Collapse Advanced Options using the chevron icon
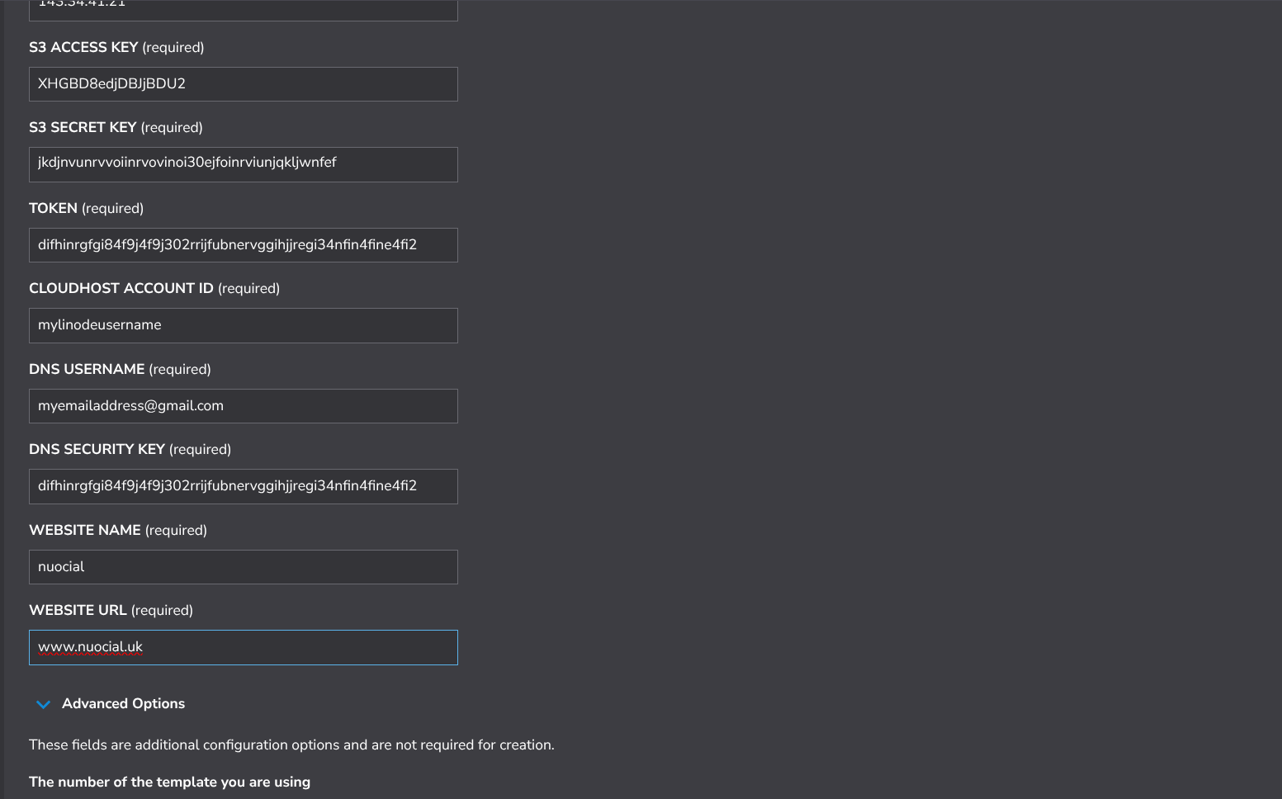This screenshot has width=1282, height=799. 44,704
